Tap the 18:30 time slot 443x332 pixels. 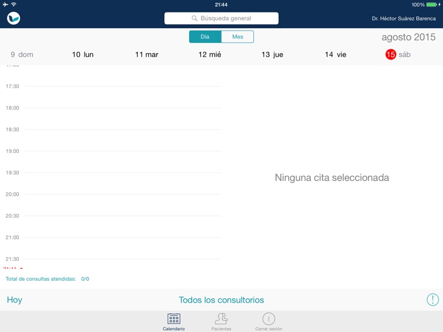113,130
